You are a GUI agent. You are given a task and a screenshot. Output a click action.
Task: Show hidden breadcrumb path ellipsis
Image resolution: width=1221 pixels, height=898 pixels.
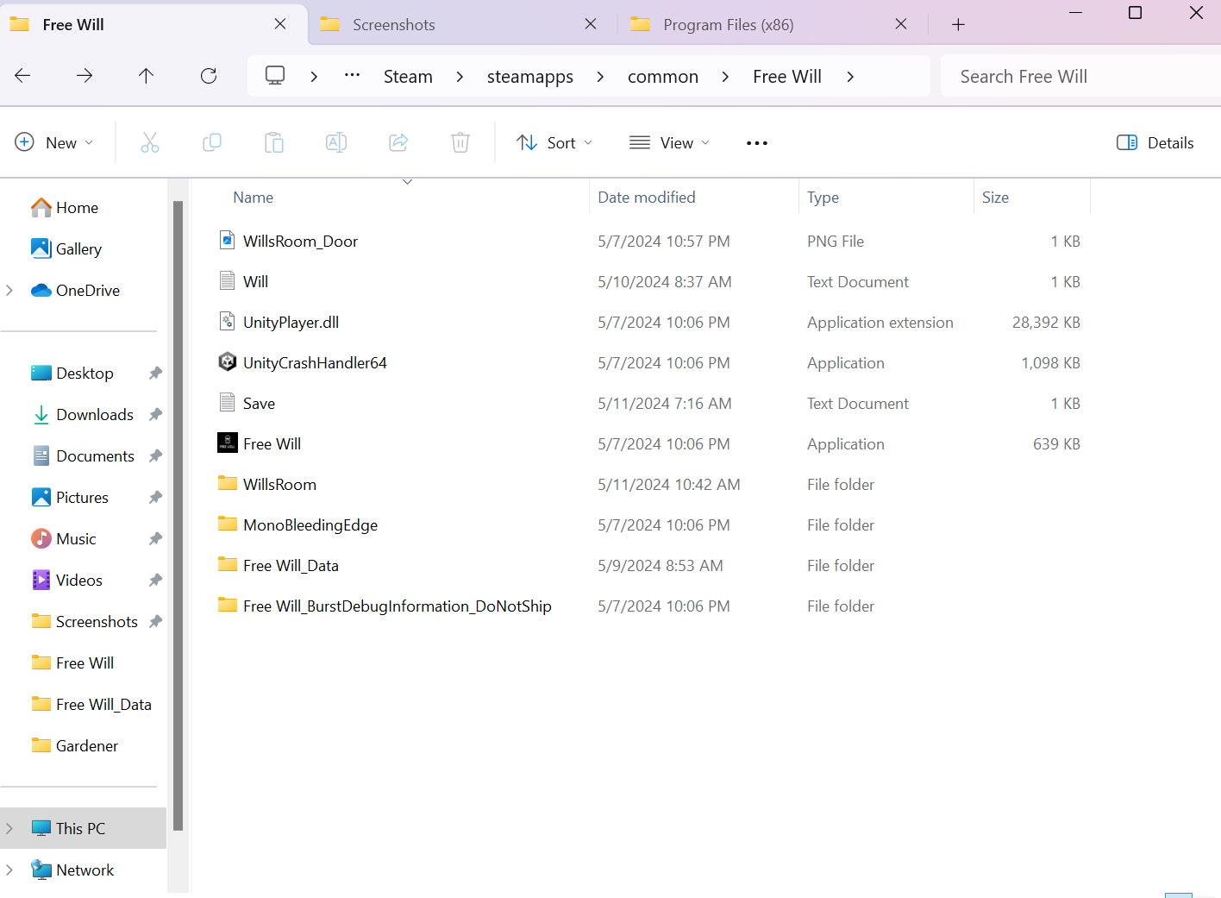pos(352,75)
